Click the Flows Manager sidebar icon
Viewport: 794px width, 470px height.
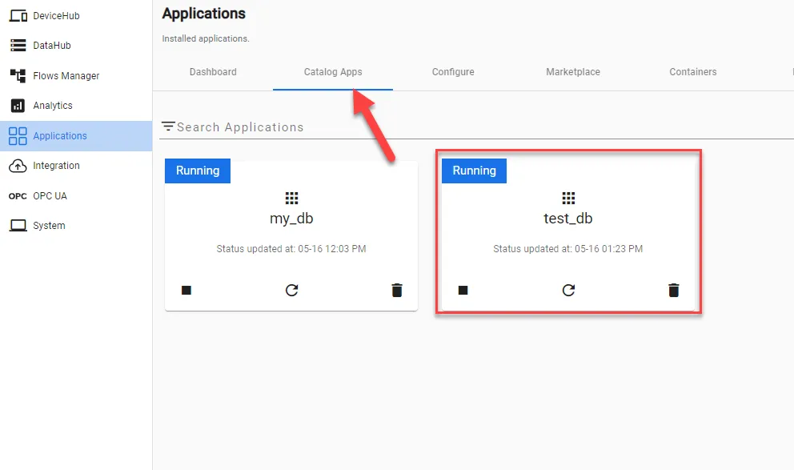[18, 76]
